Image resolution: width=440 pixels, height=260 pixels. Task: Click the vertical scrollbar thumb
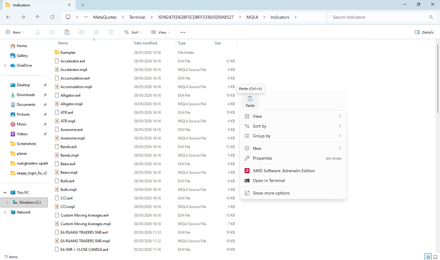click(x=438, y=78)
